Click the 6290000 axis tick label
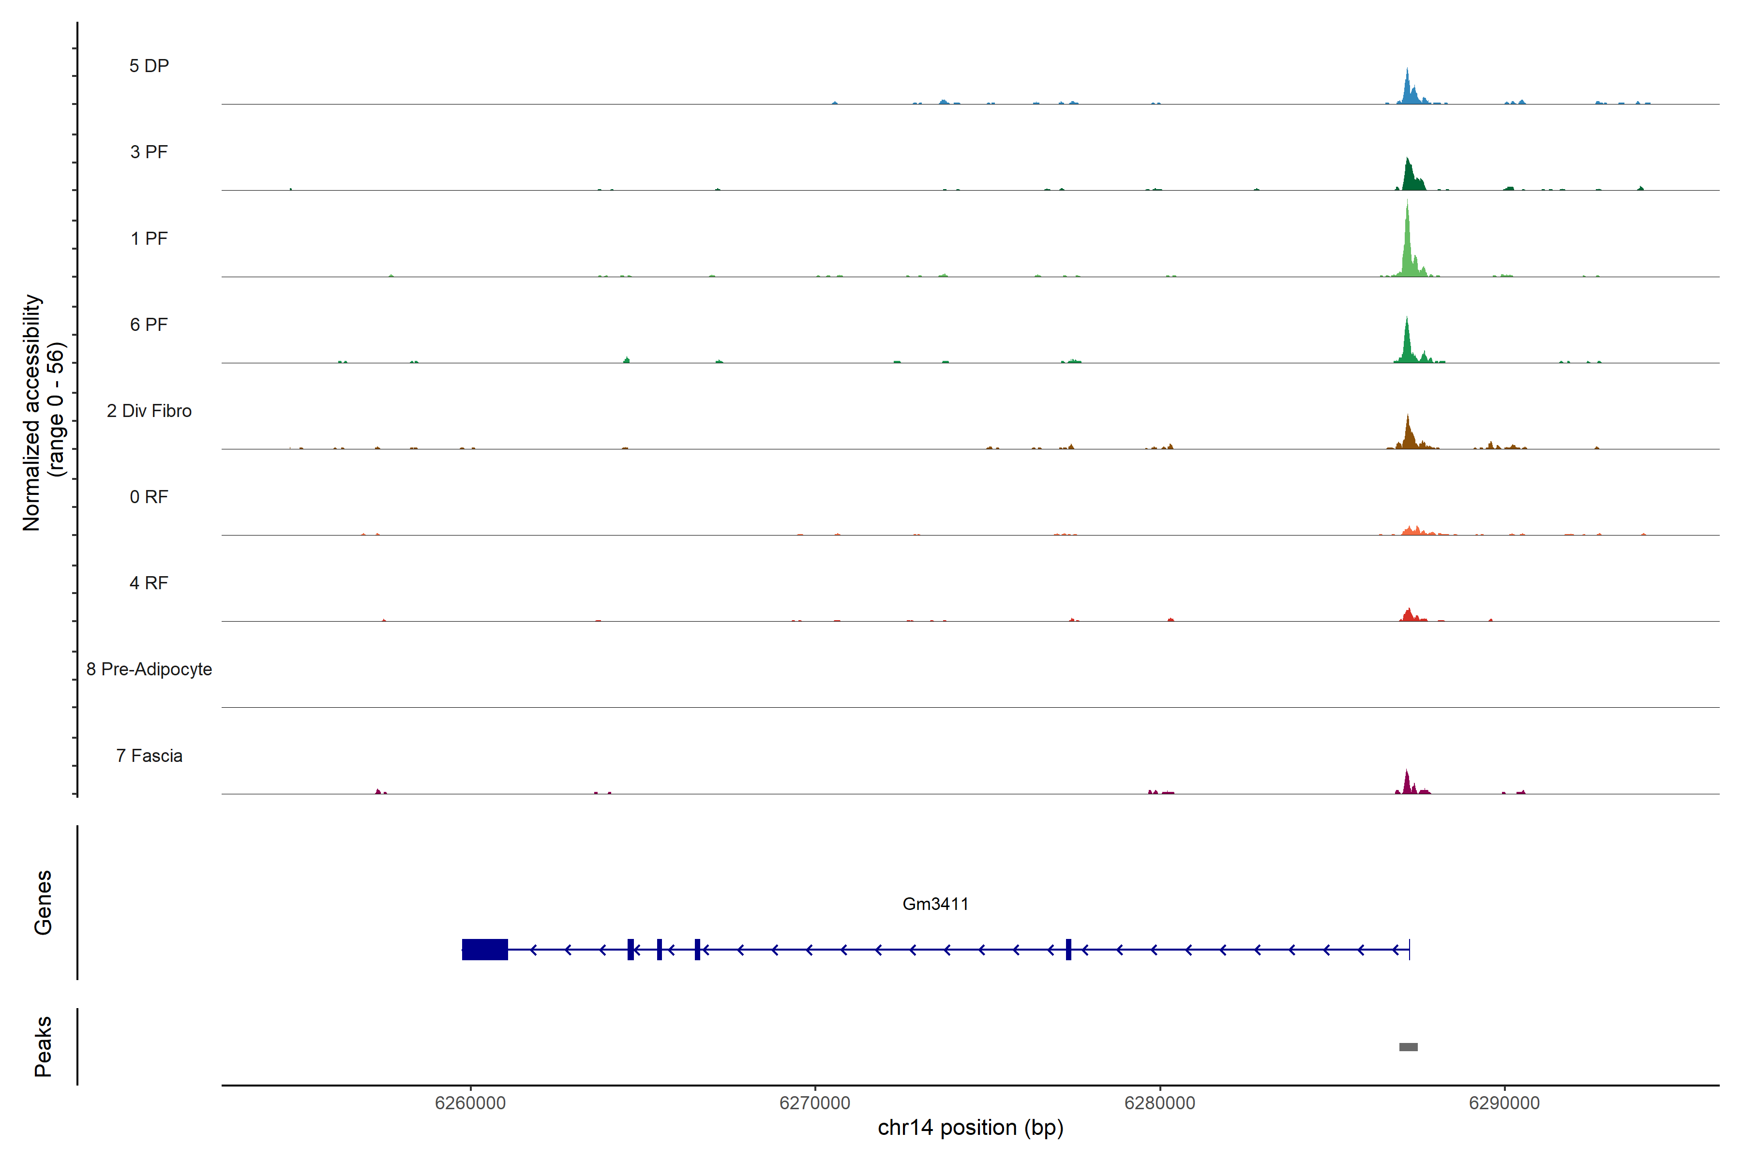 1504,1103
